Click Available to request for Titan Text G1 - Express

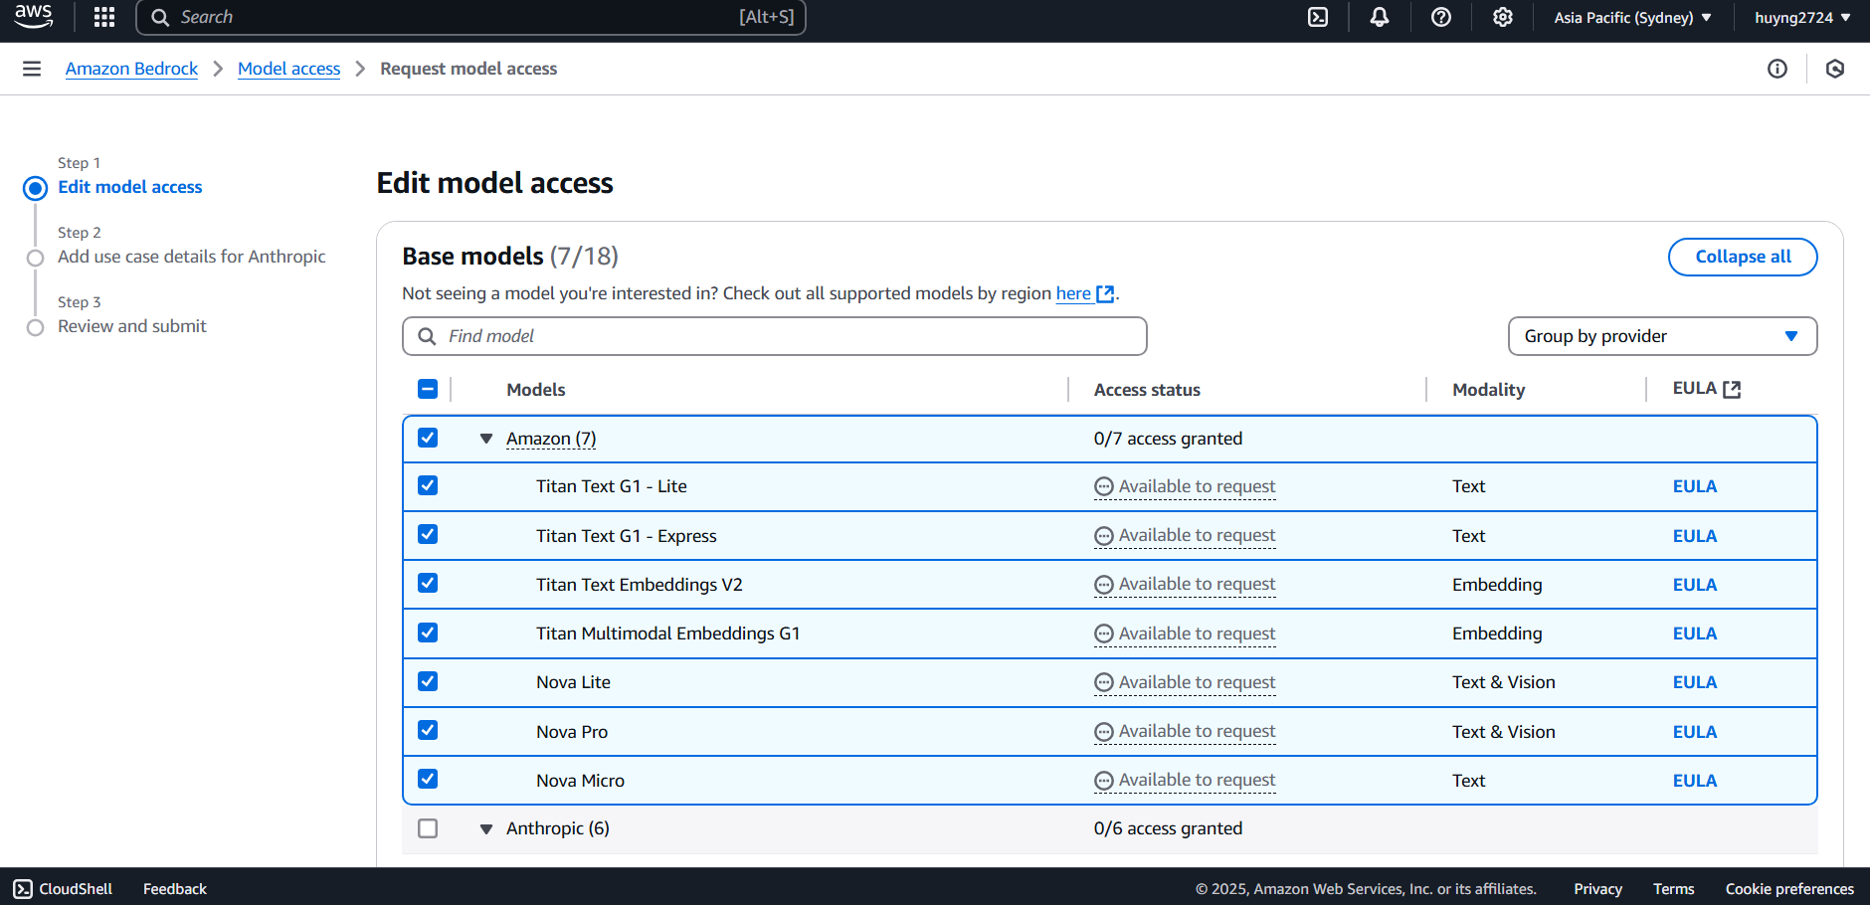[1197, 535]
